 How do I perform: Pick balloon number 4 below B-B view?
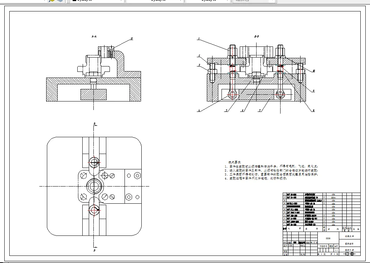pyautogui.click(x=199, y=110)
